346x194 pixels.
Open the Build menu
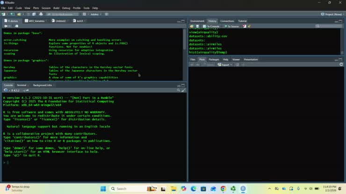point(56,8)
